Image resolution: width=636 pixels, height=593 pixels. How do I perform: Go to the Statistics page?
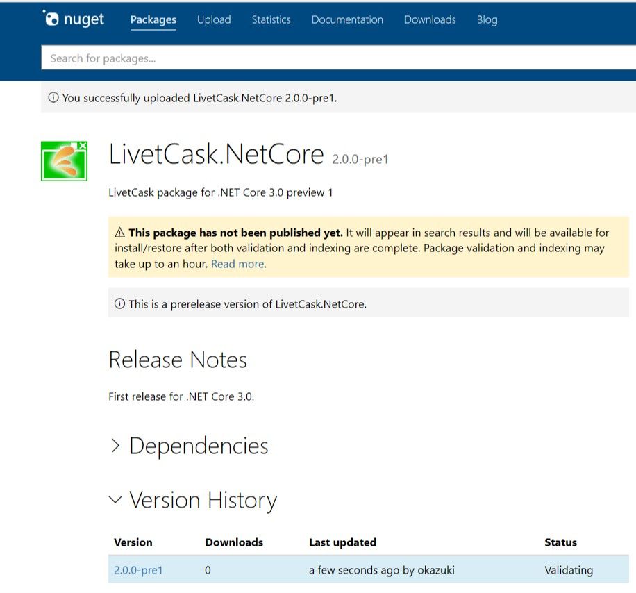(271, 19)
